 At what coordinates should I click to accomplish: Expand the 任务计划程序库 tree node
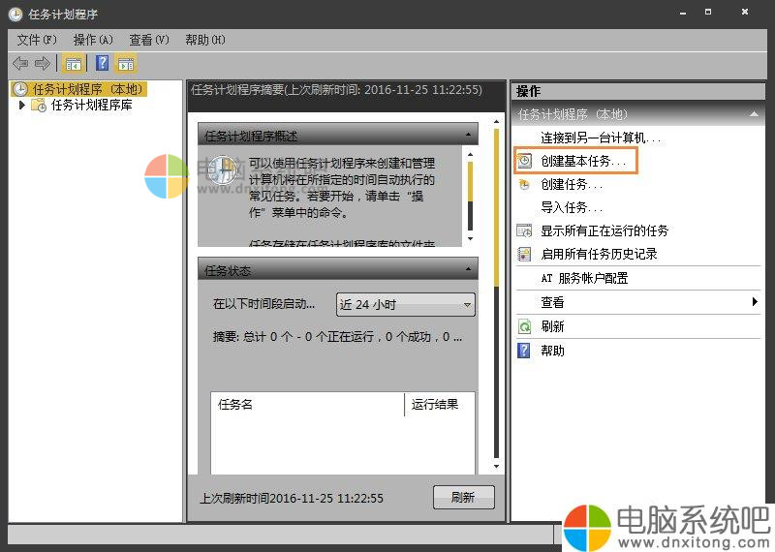click(23, 106)
